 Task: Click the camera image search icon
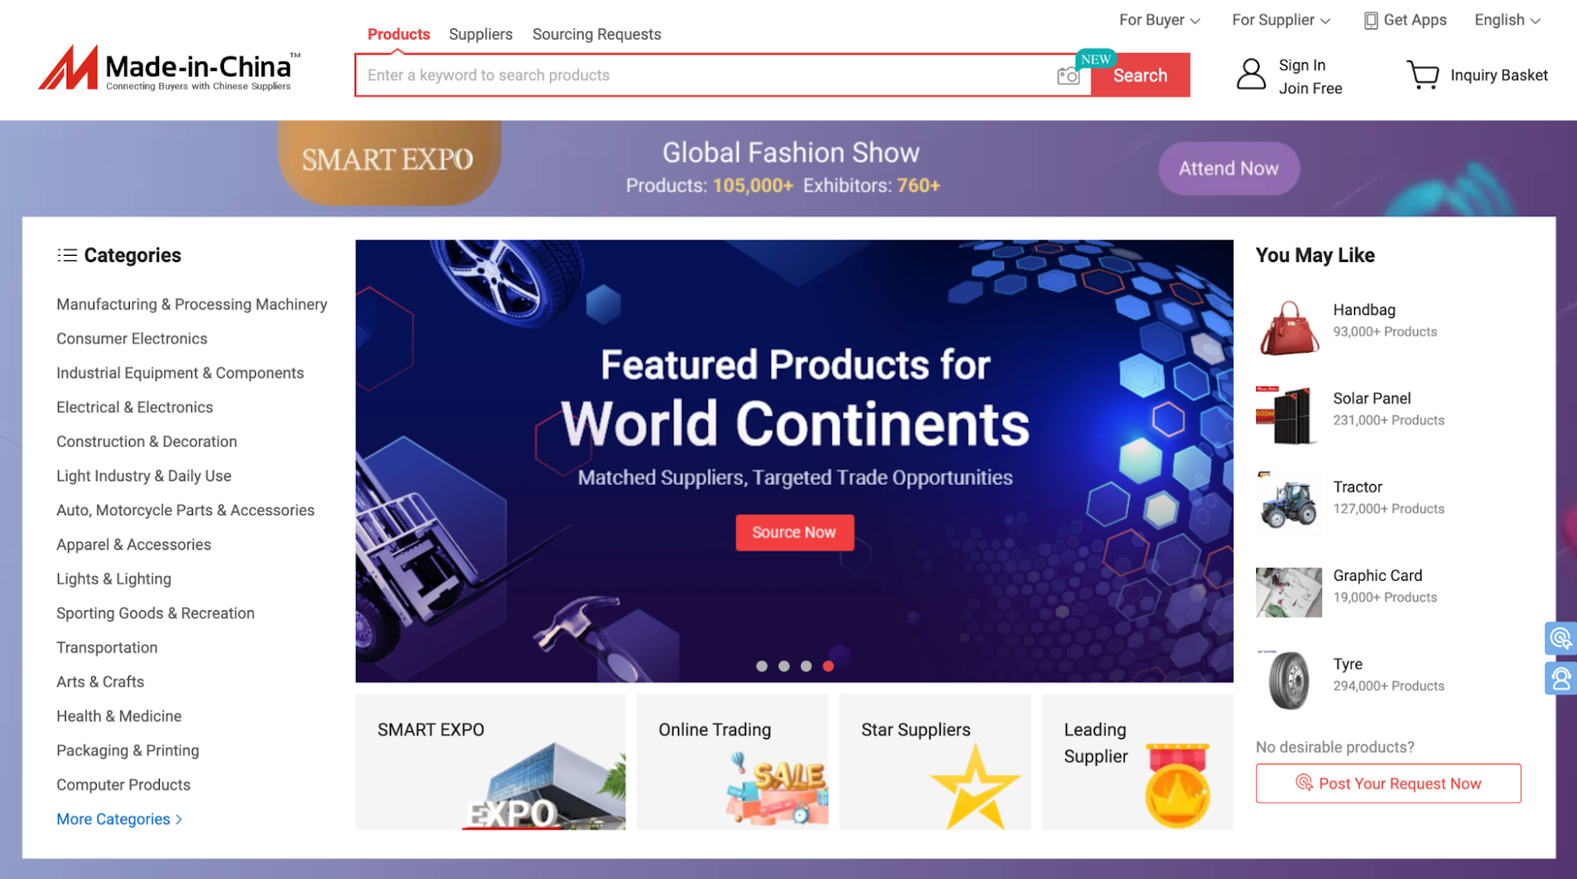pyautogui.click(x=1068, y=76)
